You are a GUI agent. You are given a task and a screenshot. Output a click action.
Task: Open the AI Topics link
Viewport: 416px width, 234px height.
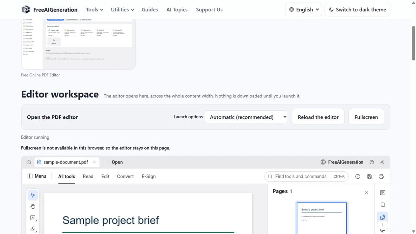coord(177,10)
